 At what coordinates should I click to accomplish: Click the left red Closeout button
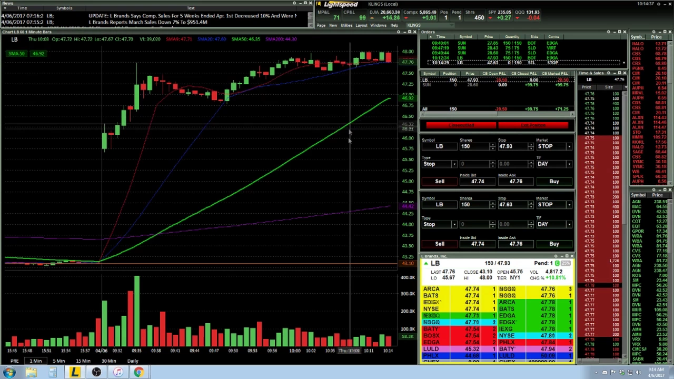click(x=461, y=125)
